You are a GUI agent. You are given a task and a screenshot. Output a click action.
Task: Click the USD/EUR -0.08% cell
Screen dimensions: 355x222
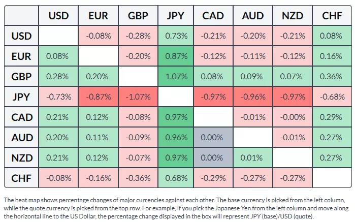pos(98,36)
